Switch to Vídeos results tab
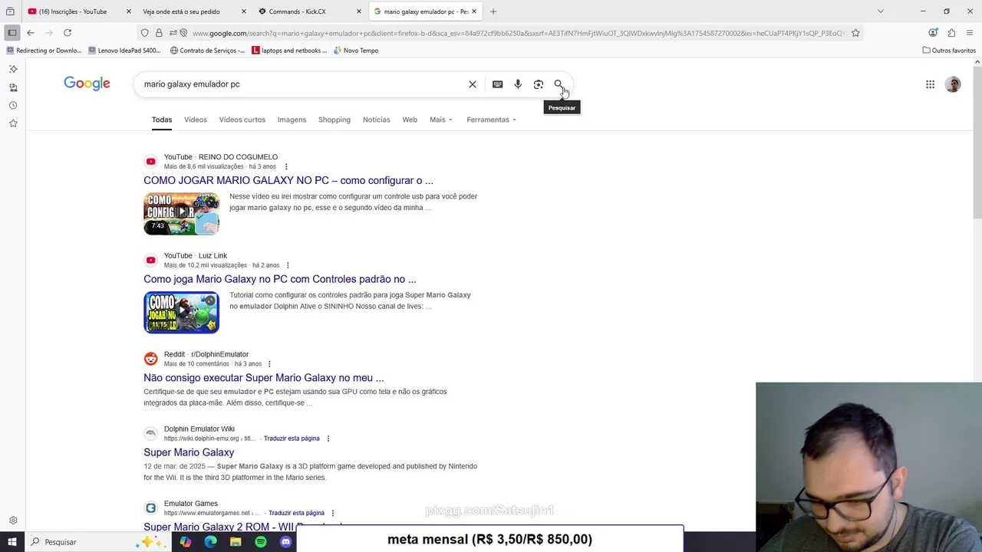 (196, 120)
